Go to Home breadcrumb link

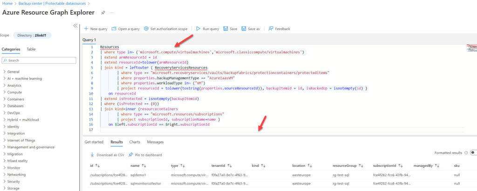click(x=7, y=4)
